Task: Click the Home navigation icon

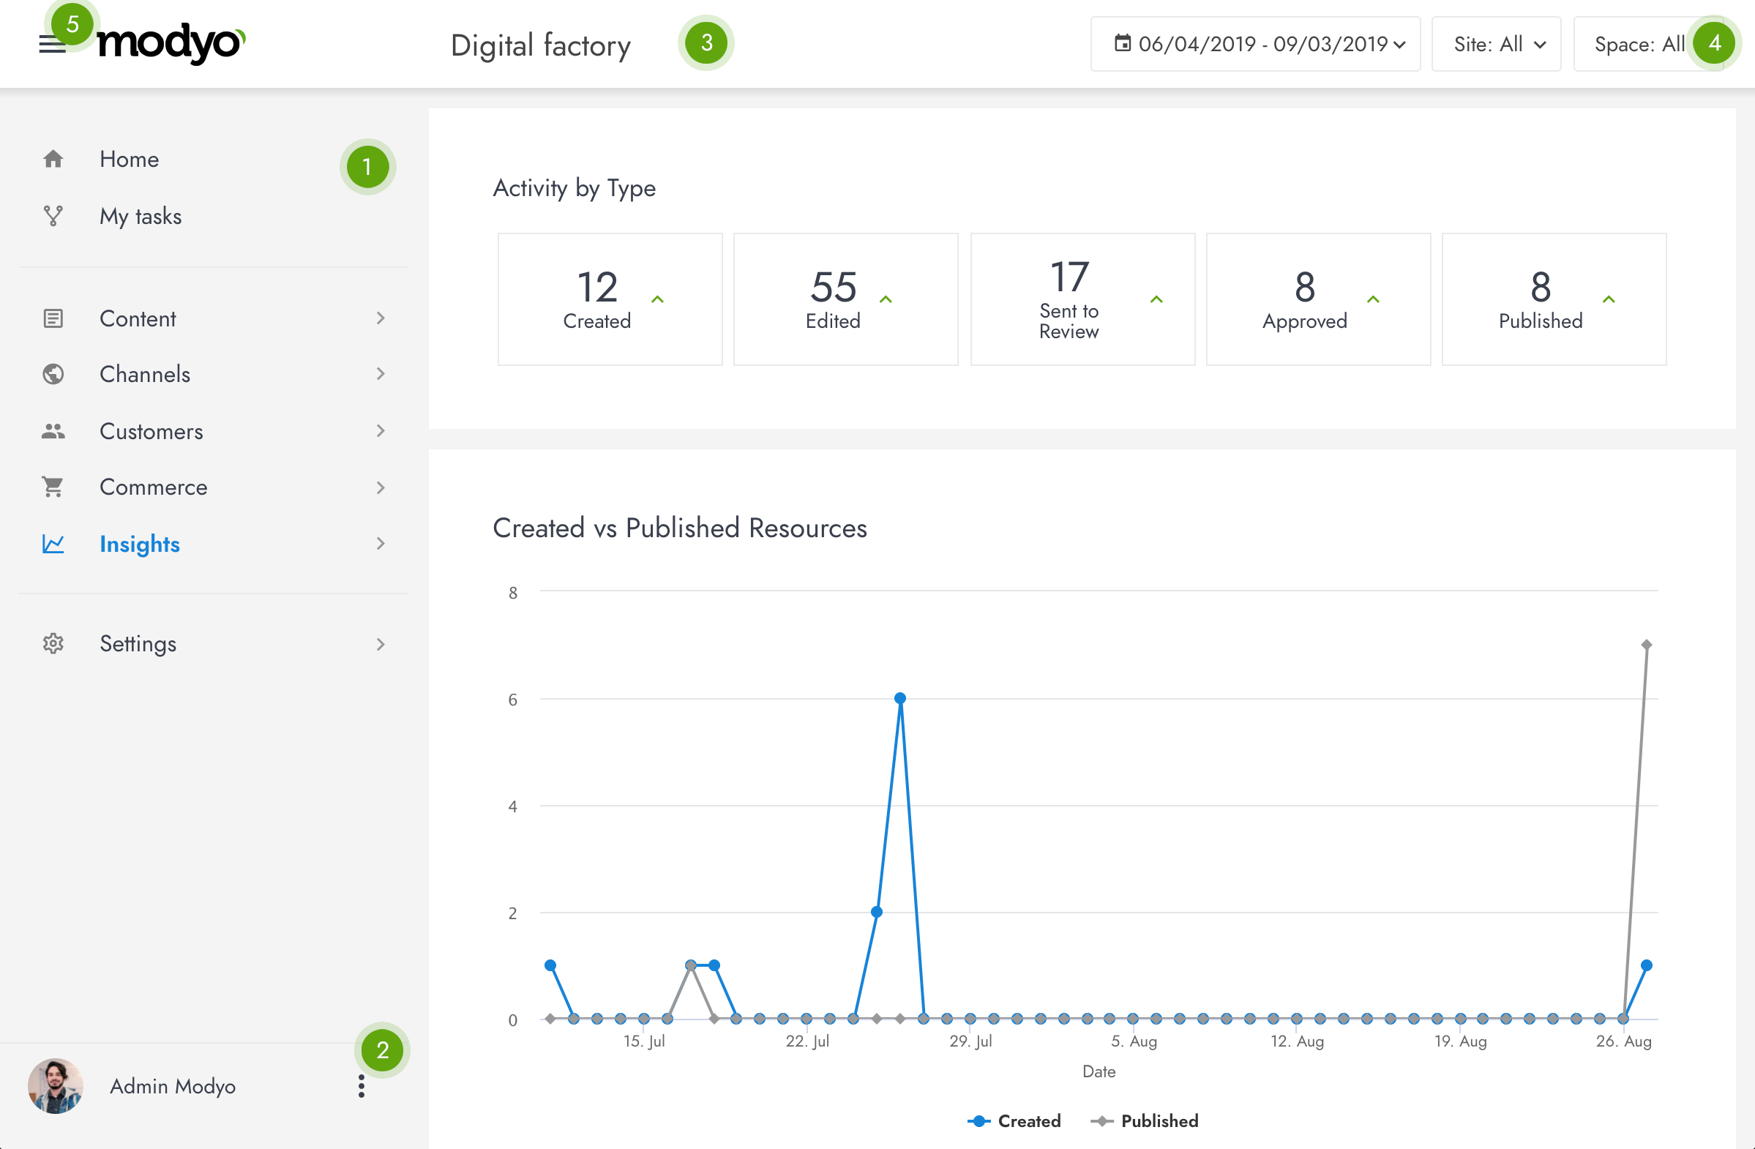Action: (53, 158)
